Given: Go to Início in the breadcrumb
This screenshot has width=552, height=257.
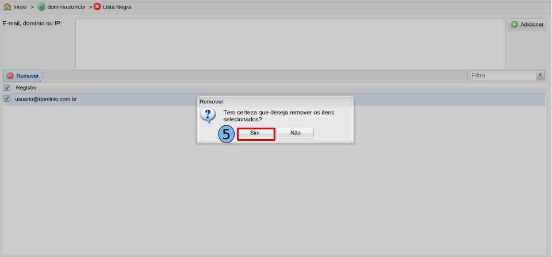Looking at the screenshot, I should [x=20, y=7].
